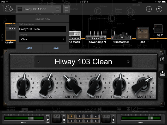Click the GAIN knob

[23, 84]
